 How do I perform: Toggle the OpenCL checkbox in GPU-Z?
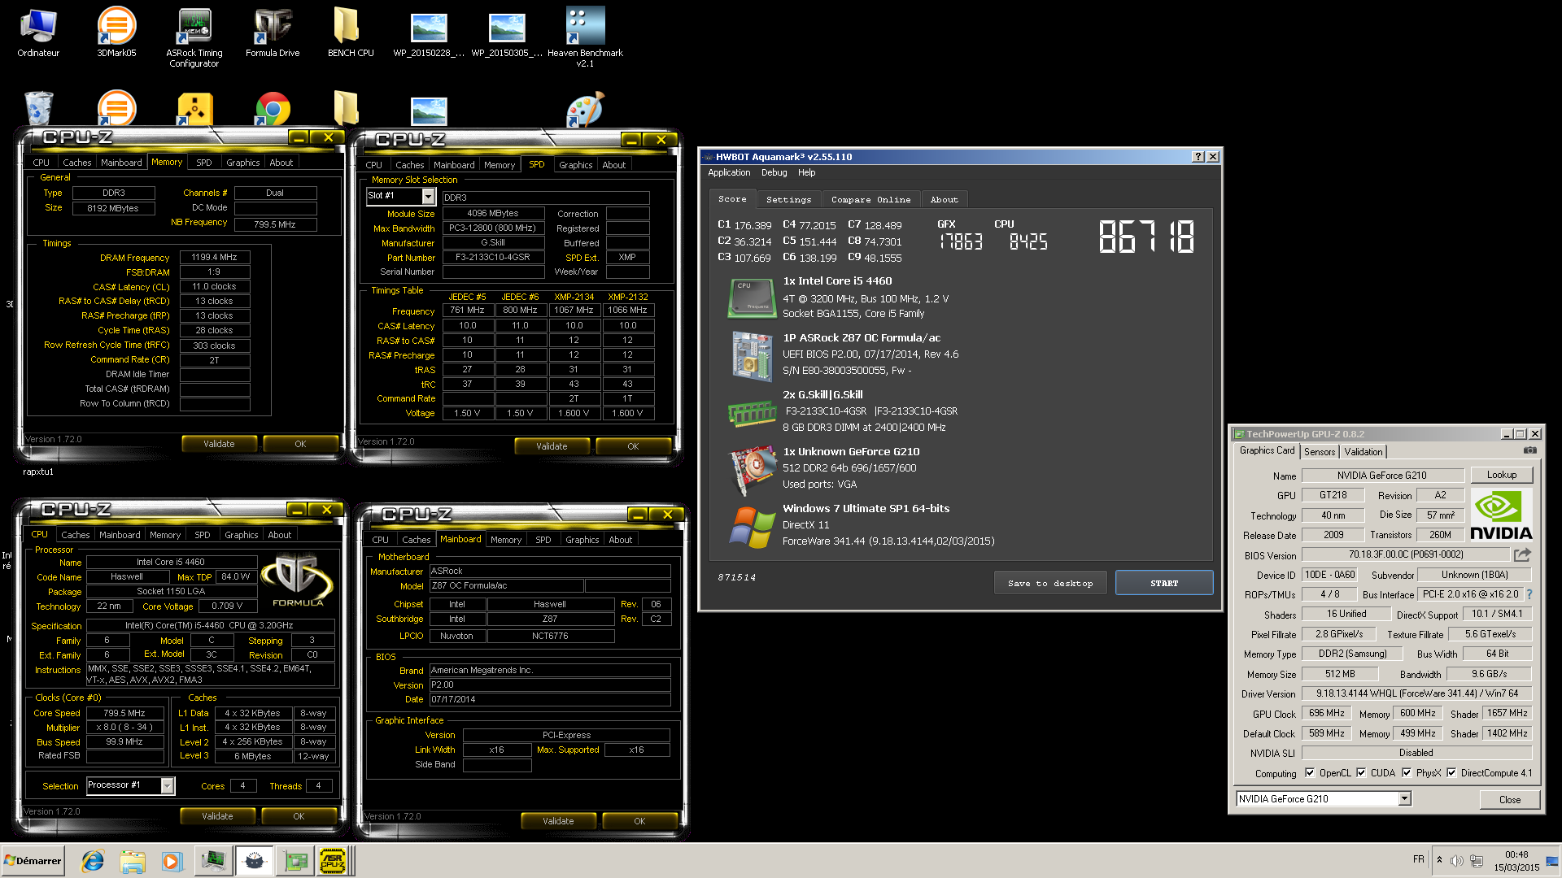(x=1310, y=773)
